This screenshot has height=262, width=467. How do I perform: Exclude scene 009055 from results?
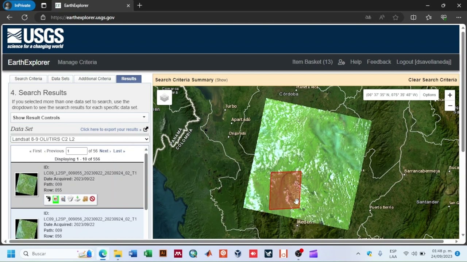(92, 199)
